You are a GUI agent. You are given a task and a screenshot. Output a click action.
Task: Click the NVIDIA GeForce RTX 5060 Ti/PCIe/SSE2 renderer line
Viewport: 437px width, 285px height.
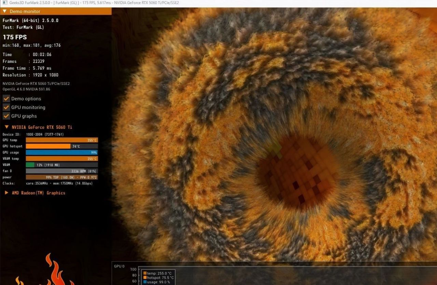[x=36, y=84]
